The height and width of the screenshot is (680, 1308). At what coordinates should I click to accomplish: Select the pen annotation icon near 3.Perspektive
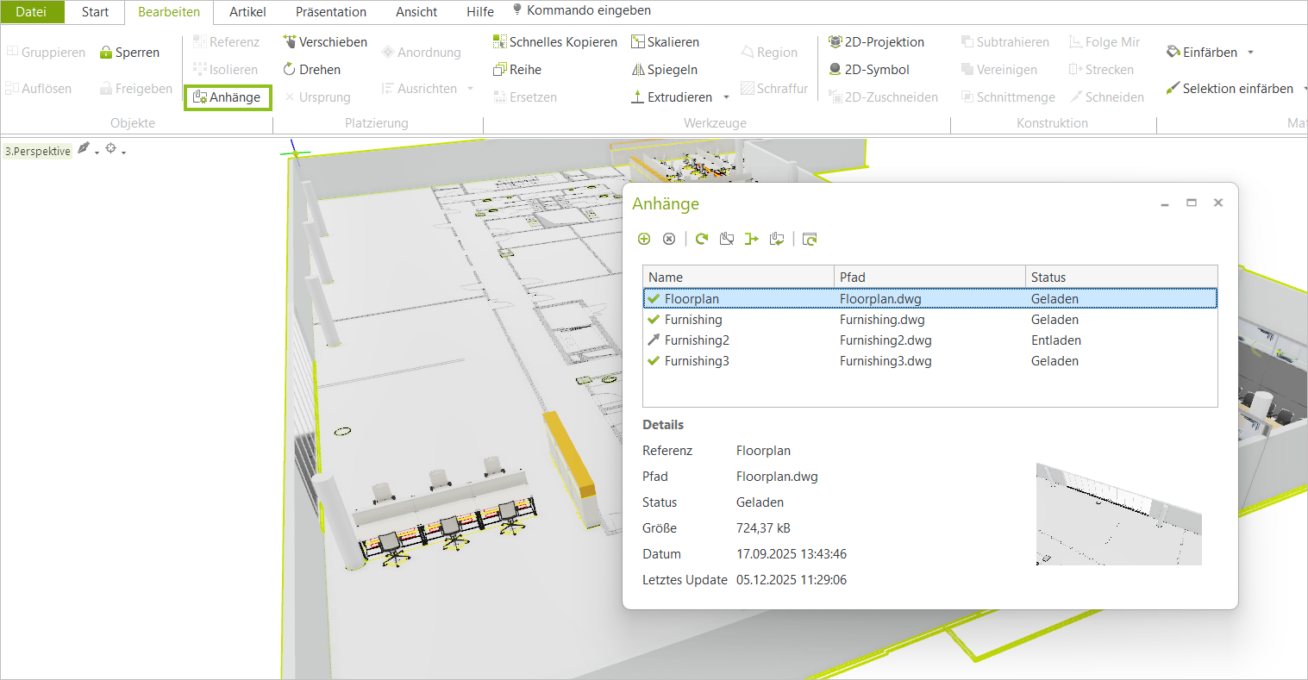pyautogui.click(x=84, y=149)
